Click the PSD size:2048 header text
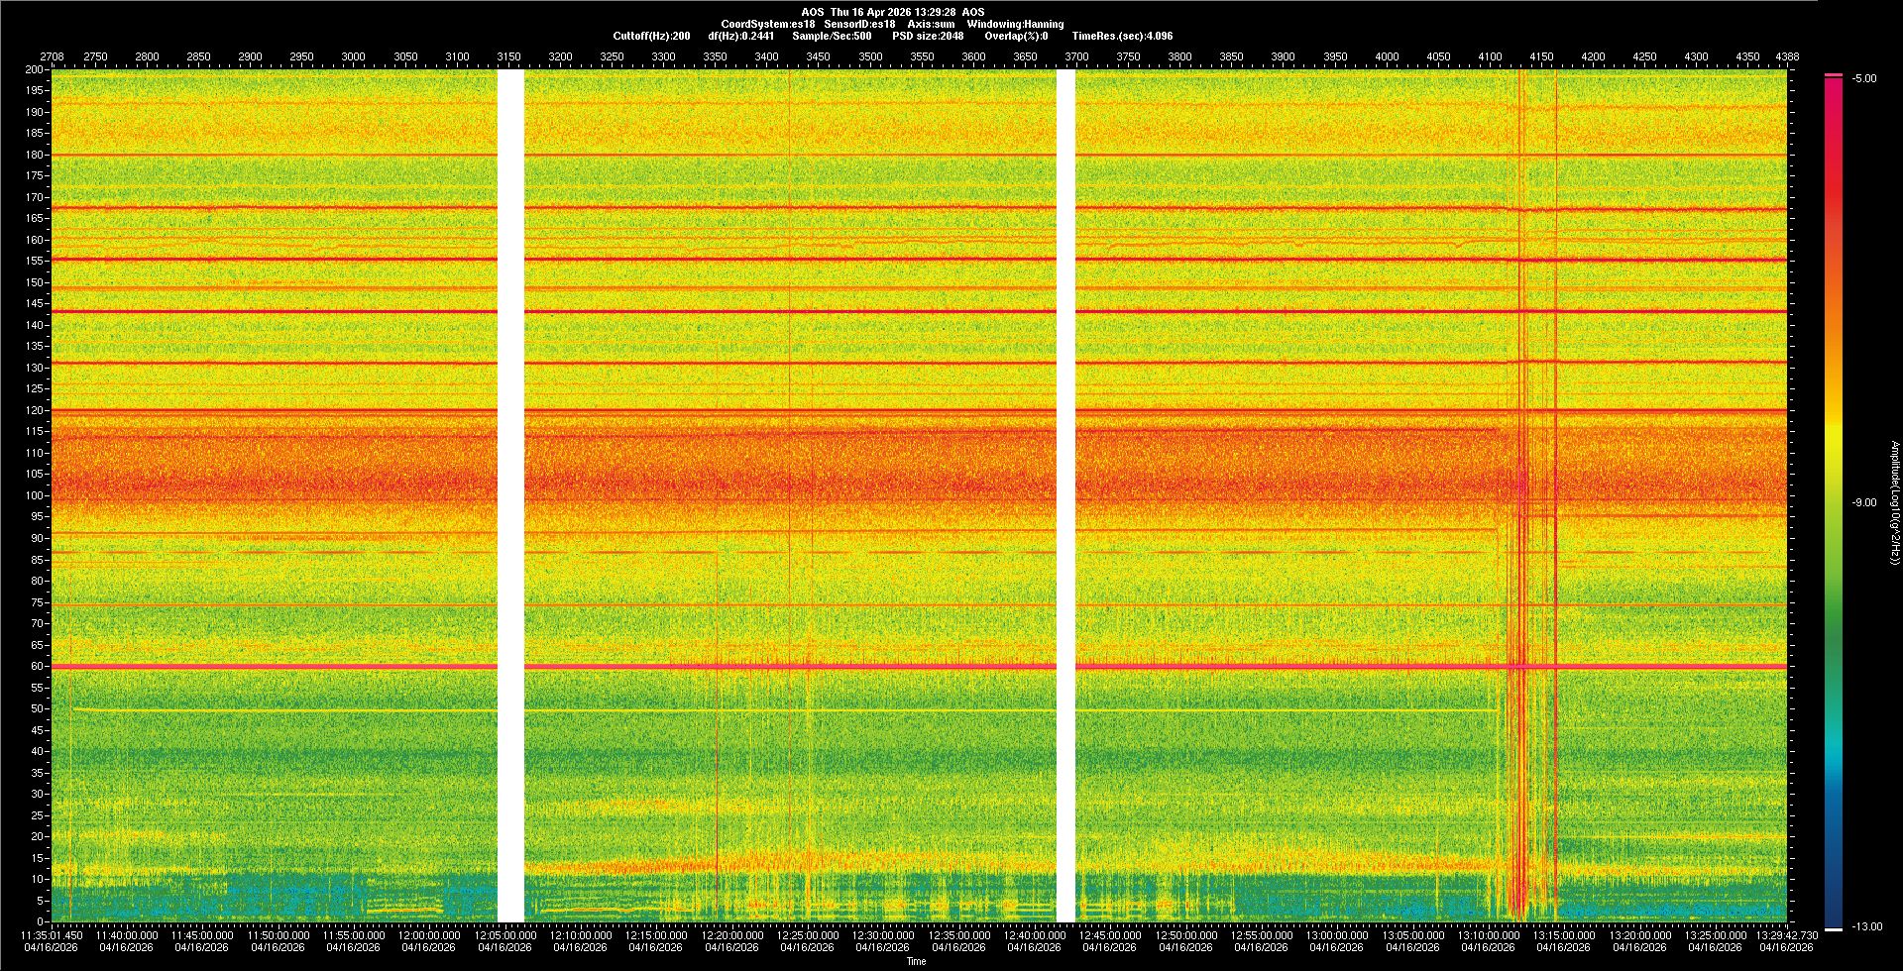This screenshot has width=1903, height=971. click(x=927, y=36)
